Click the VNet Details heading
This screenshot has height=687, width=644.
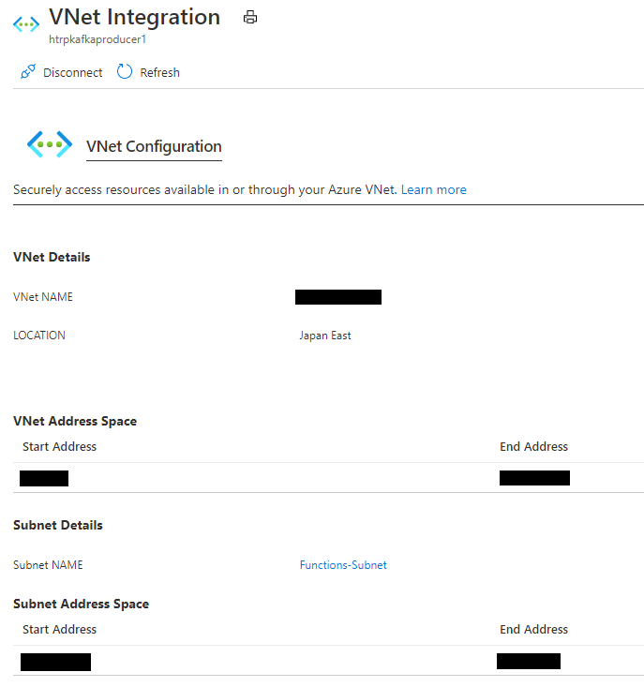(52, 257)
